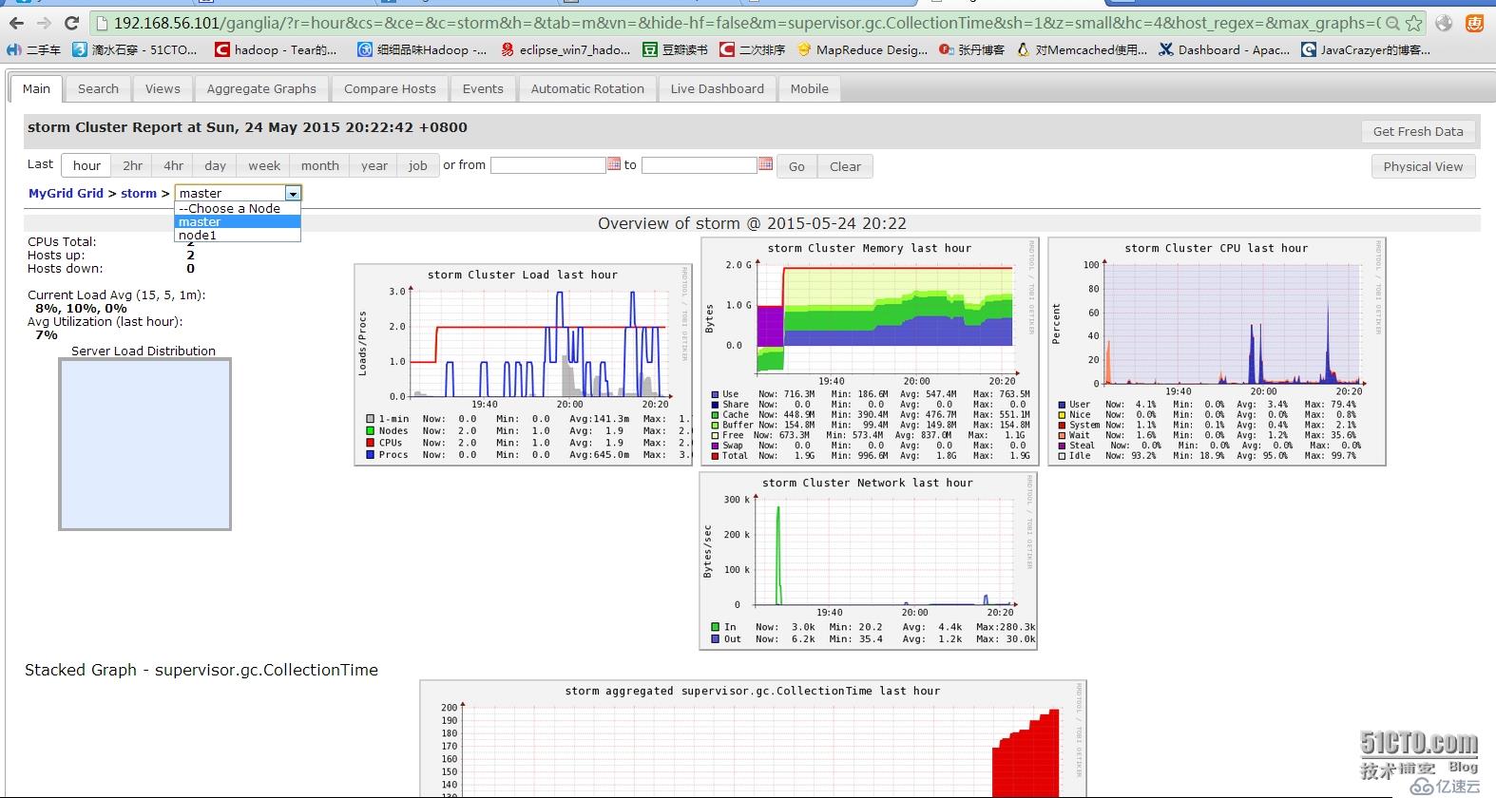Select the year time range
1496x798 pixels.
(374, 165)
